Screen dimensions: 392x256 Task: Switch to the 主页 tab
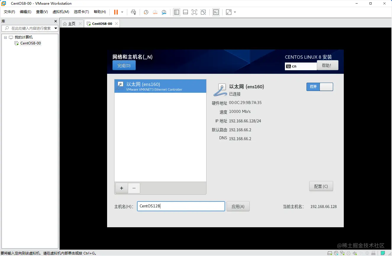pyautogui.click(x=72, y=23)
